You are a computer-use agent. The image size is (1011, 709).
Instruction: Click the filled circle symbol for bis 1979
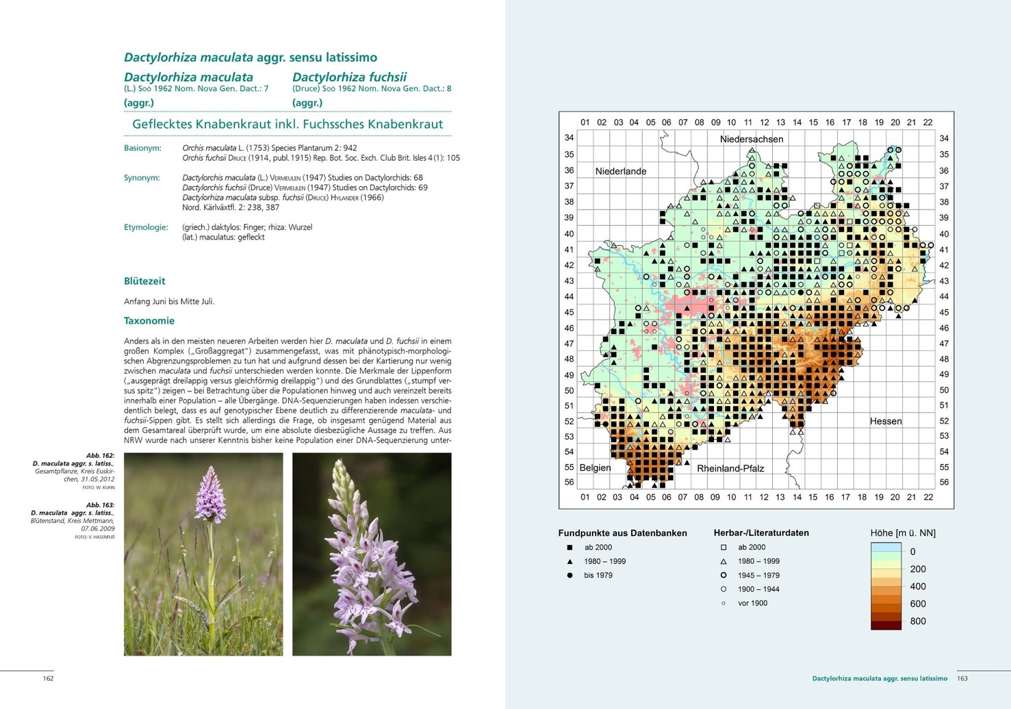[x=570, y=576]
